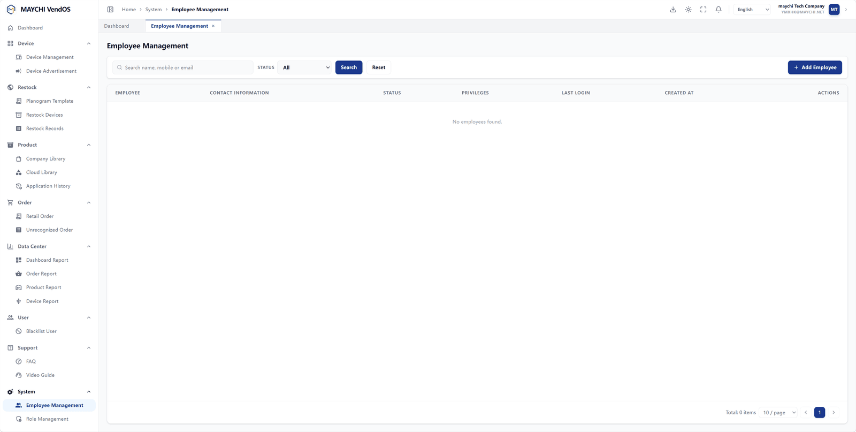
Task: Open the Status filter dropdown
Action: pos(305,67)
